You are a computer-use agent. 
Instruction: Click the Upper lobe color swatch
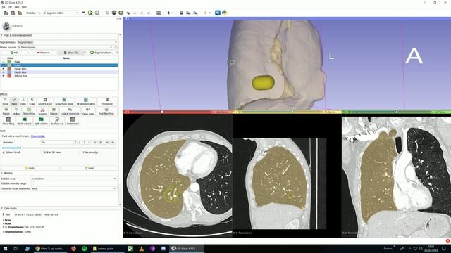(9, 69)
